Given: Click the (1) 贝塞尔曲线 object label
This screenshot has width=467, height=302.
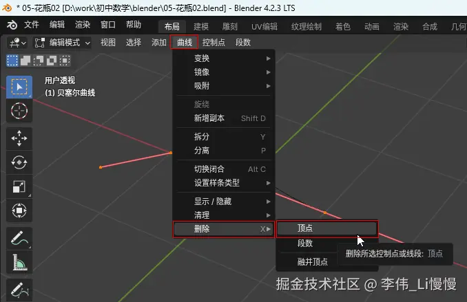Looking at the screenshot, I should pos(70,93).
